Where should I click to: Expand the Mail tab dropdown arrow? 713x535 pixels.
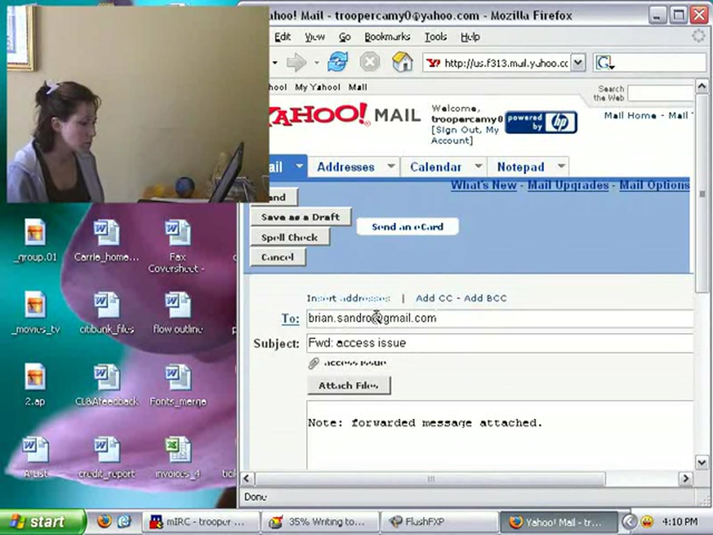(299, 166)
